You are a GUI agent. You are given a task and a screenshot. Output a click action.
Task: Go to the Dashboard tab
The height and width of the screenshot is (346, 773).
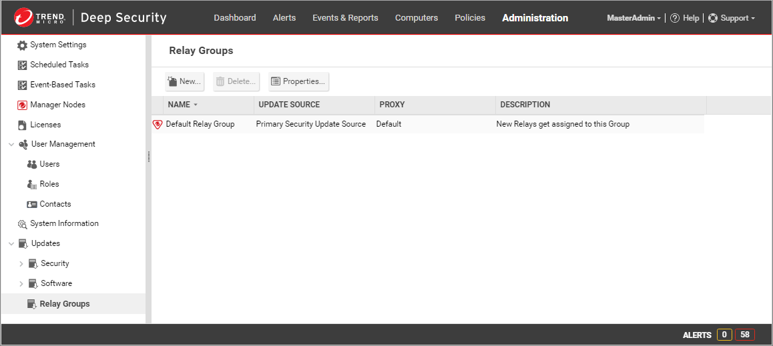(x=234, y=18)
